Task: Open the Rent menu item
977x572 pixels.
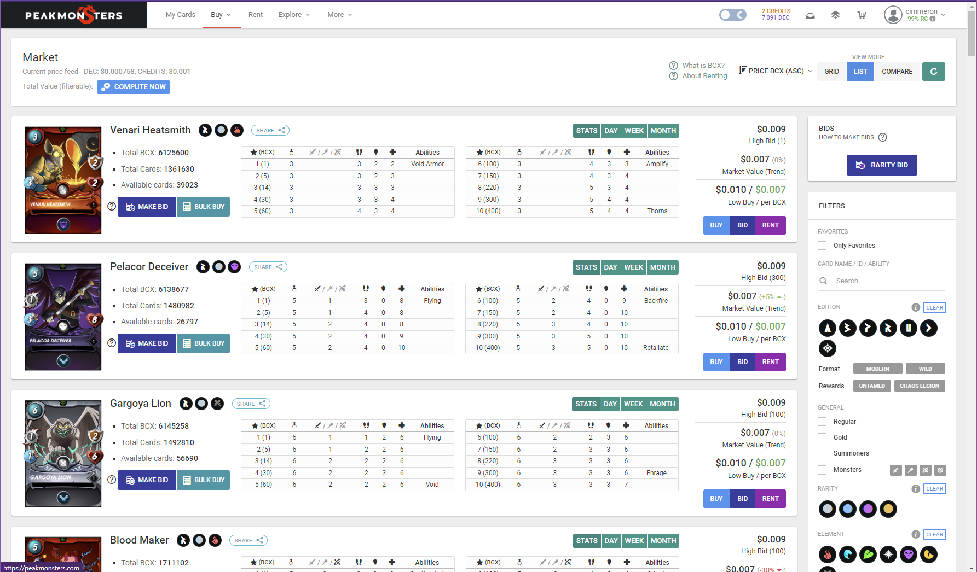Action: click(x=256, y=15)
